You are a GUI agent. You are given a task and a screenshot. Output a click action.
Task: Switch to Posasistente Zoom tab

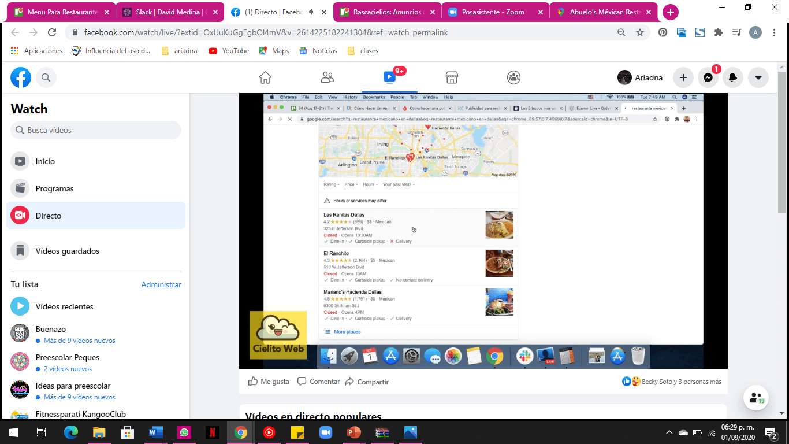pyautogui.click(x=496, y=12)
